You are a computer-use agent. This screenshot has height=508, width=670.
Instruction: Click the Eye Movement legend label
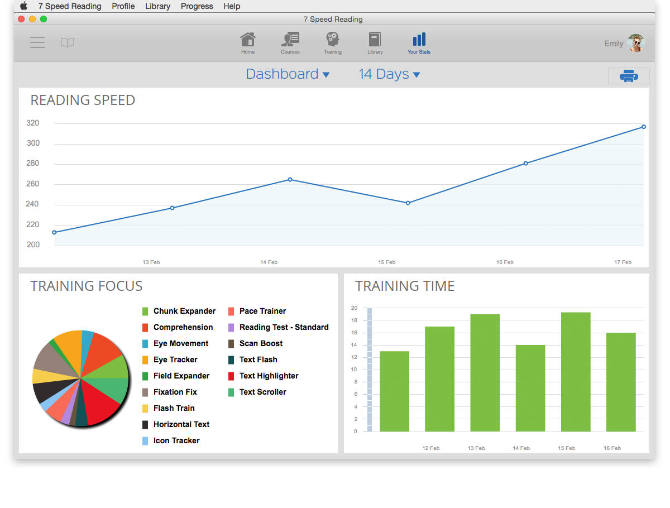[x=181, y=344]
